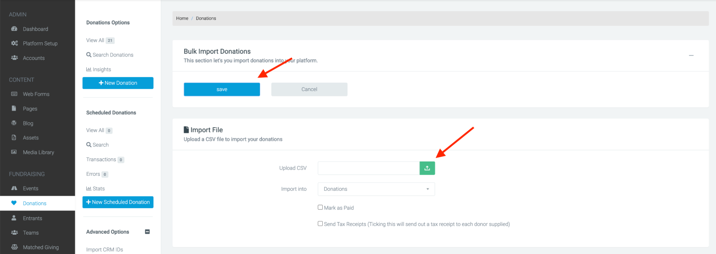Click the Import File document icon
Viewport: 716px width, 254px height.
click(186, 130)
